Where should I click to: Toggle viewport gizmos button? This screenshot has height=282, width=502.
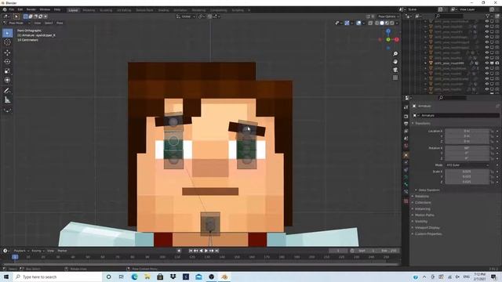pos(347,23)
